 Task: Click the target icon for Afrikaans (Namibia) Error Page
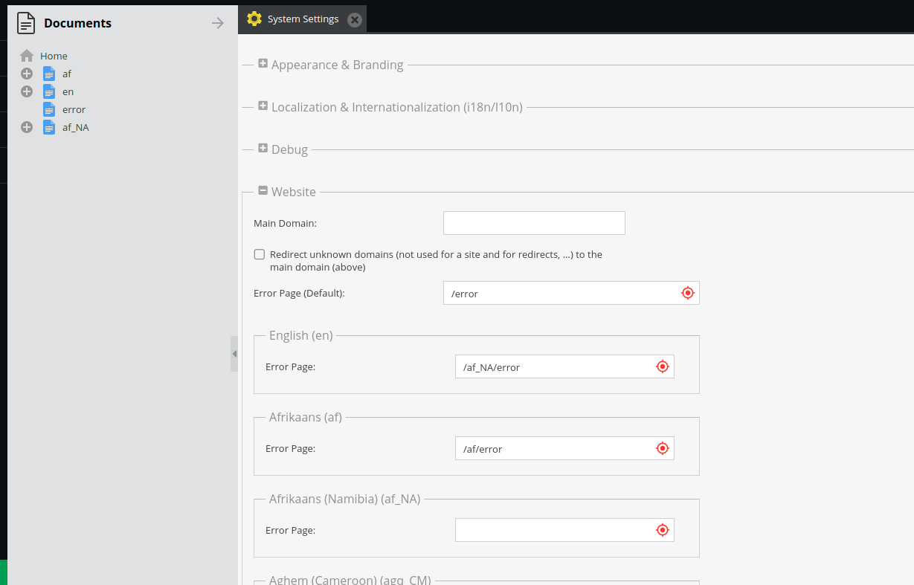[662, 530]
